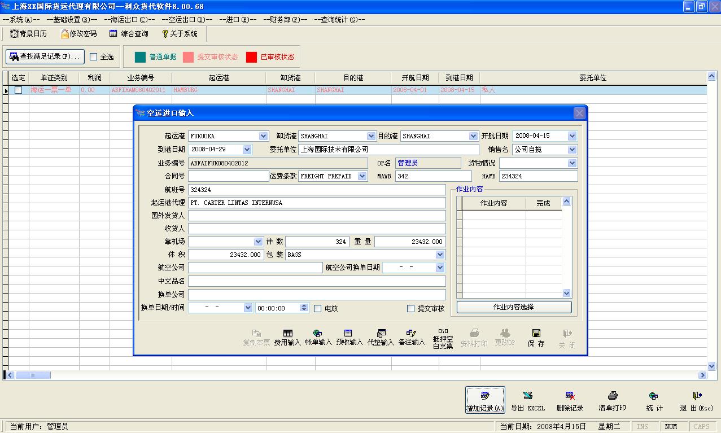The height and width of the screenshot is (433, 721).
Task: Export list via 导出 EXCEL
Action: [528, 401]
